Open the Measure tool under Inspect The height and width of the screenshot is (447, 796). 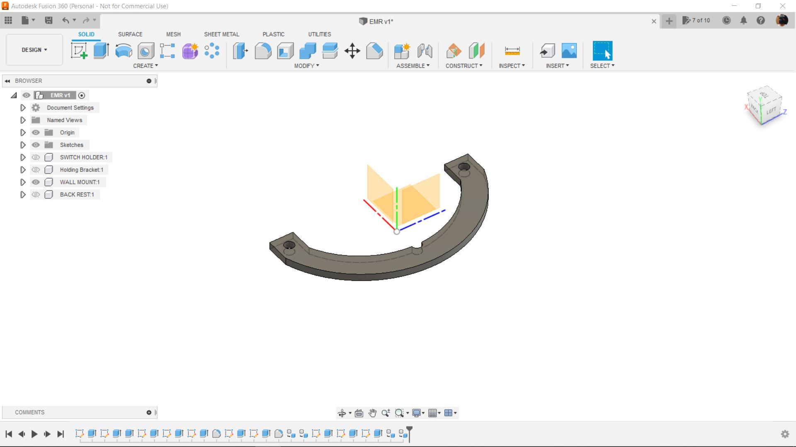(x=512, y=51)
